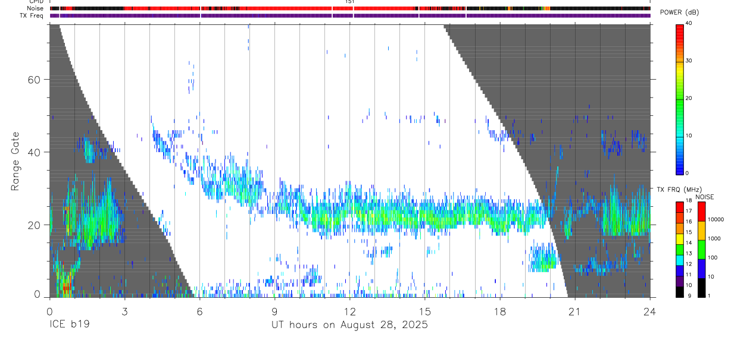
Task: Click the TX Freq row label above the plot
Action: [32, 15]
